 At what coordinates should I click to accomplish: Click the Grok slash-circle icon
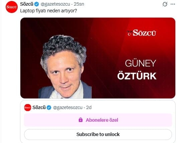(x=165, y=4)
